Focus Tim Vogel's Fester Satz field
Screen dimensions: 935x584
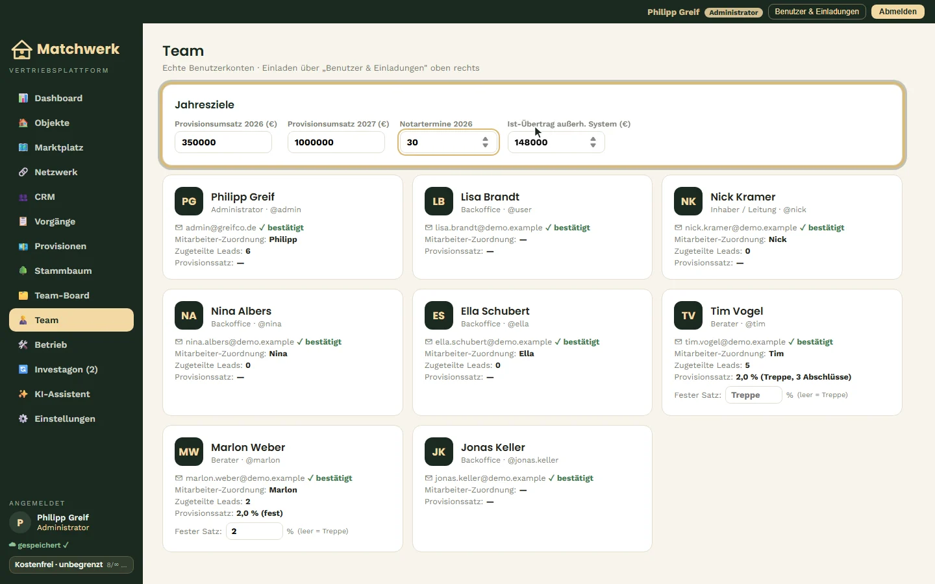pyautogui.click(x=753, y=395)
